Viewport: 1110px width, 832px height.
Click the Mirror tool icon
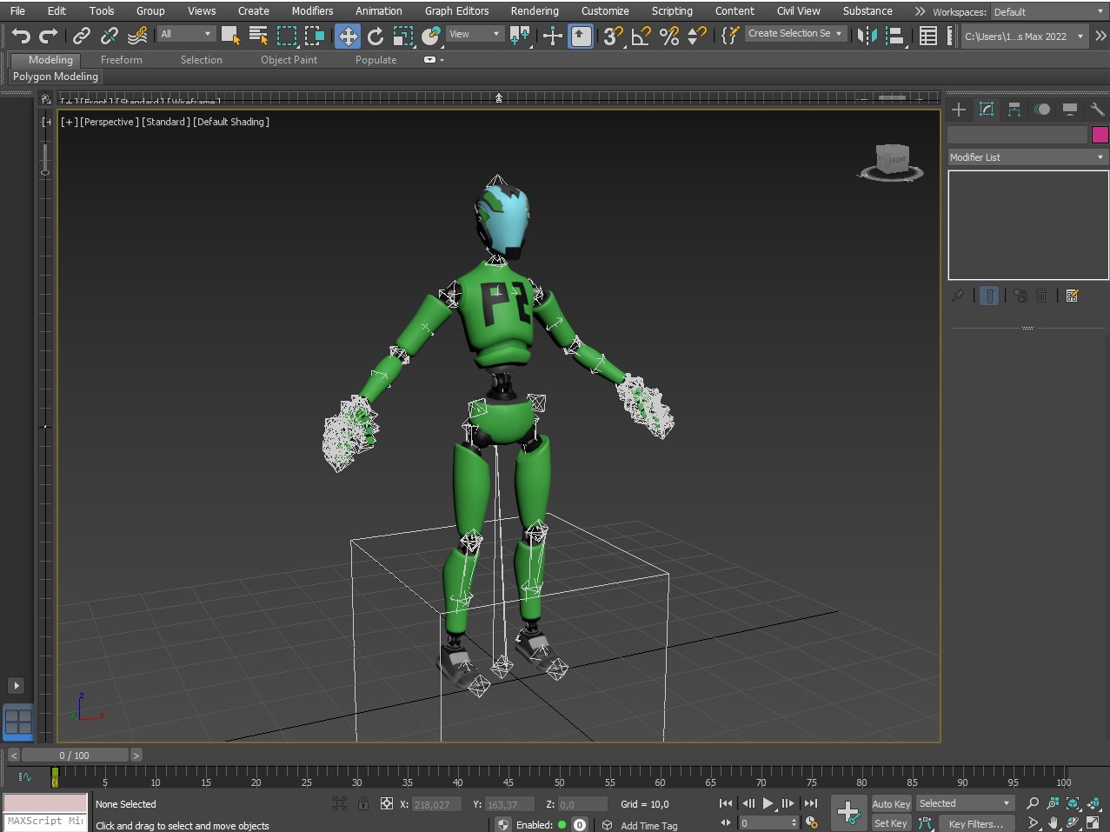click(x=866, y=36)
